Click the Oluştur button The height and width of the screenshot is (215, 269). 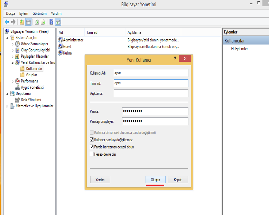click(x=156, y=180)
